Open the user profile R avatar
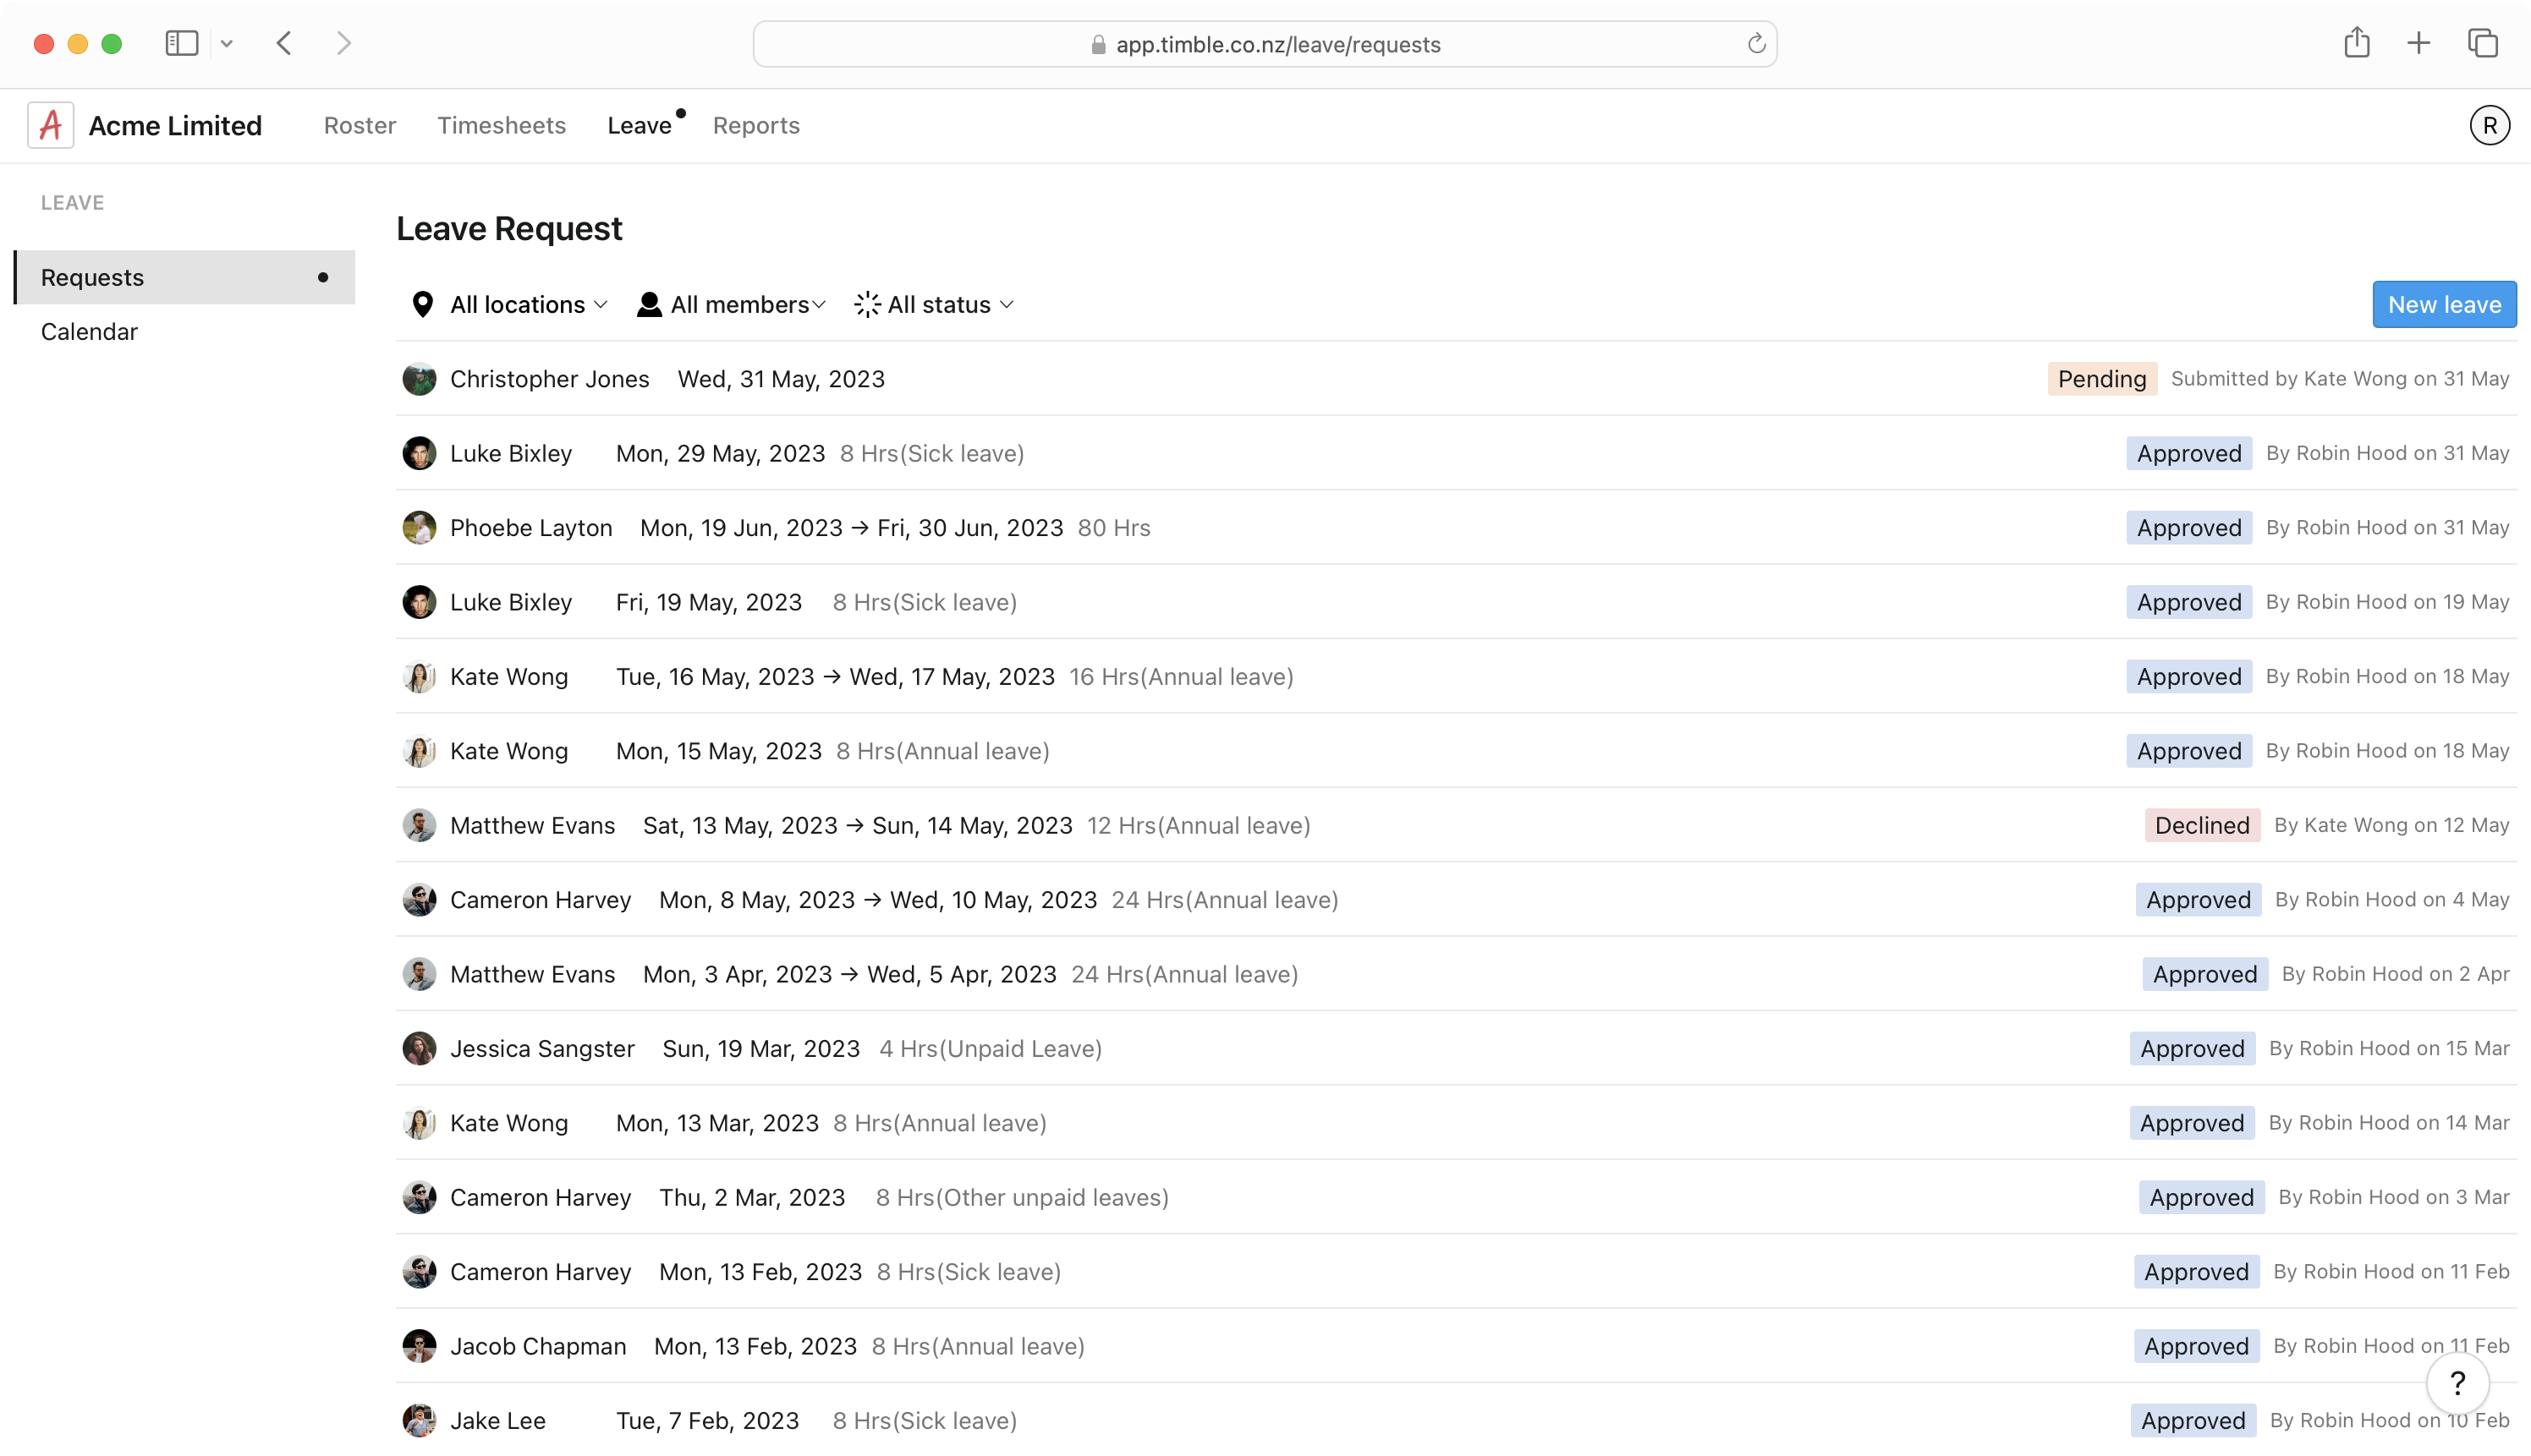Viewport: 2531px width, 1456px height. tap(2489, 125)
